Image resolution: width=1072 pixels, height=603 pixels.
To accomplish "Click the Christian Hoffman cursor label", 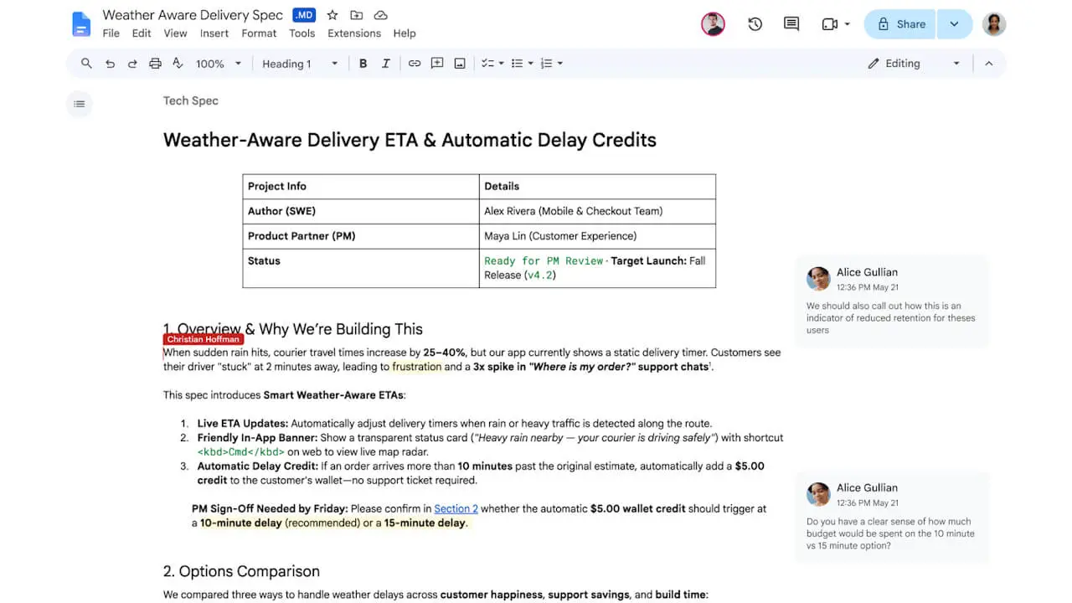I will tap(203, 339).
